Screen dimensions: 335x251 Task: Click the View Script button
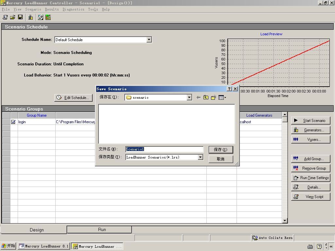[x=311, y=196]
